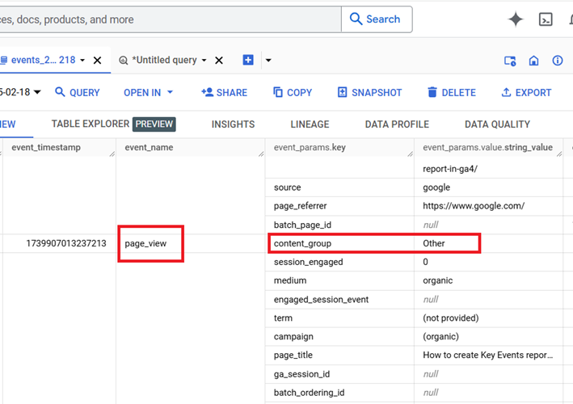573x404 pixels.
Task: Select How to create Key Events value
Action: point(488,356)
